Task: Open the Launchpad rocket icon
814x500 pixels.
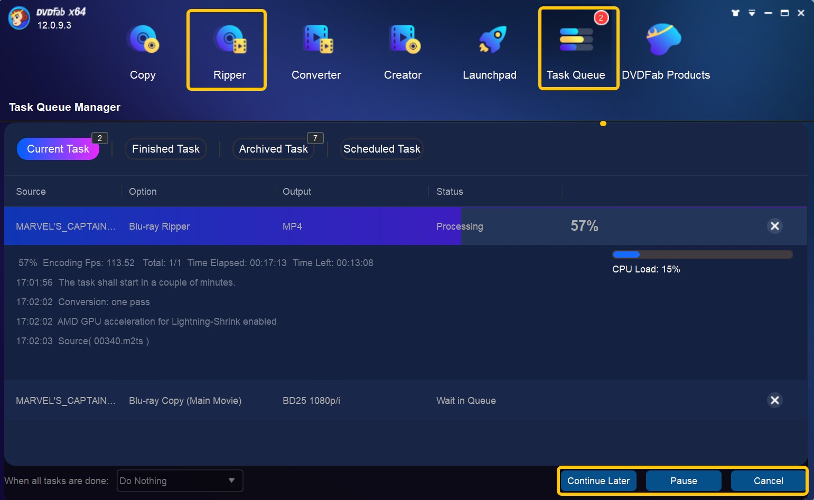Action: [491, 40]
